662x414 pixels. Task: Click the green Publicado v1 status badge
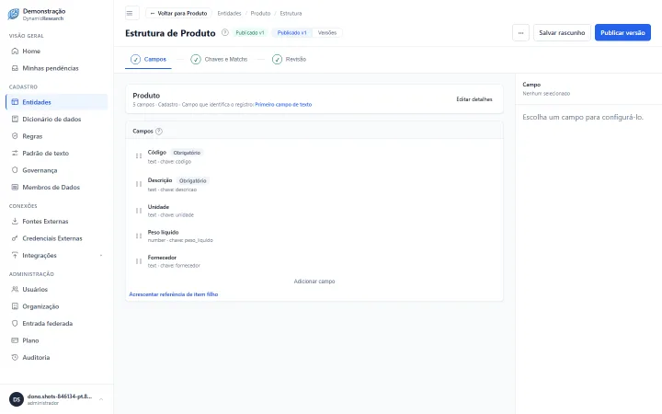tap(250, 32)
